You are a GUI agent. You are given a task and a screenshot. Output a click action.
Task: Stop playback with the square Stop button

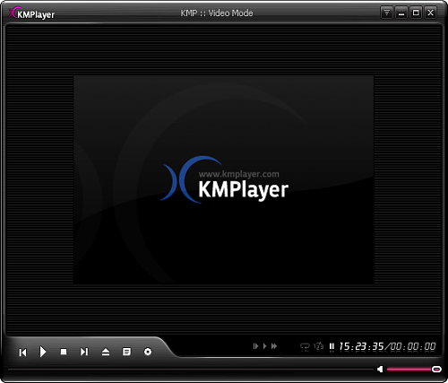(x=64, y=352)
